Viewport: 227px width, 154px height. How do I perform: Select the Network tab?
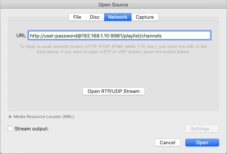pyautogui.click(x=118, y=17)
